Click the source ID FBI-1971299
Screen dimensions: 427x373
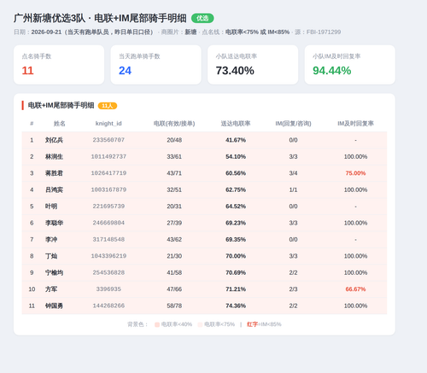(324, 32)
